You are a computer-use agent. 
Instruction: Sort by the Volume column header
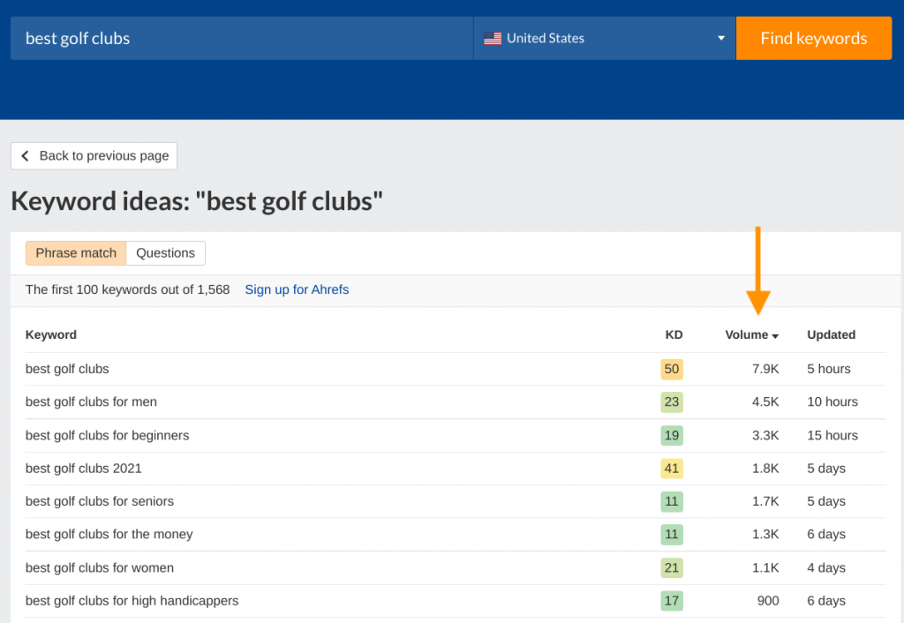[x=751, y=334]
